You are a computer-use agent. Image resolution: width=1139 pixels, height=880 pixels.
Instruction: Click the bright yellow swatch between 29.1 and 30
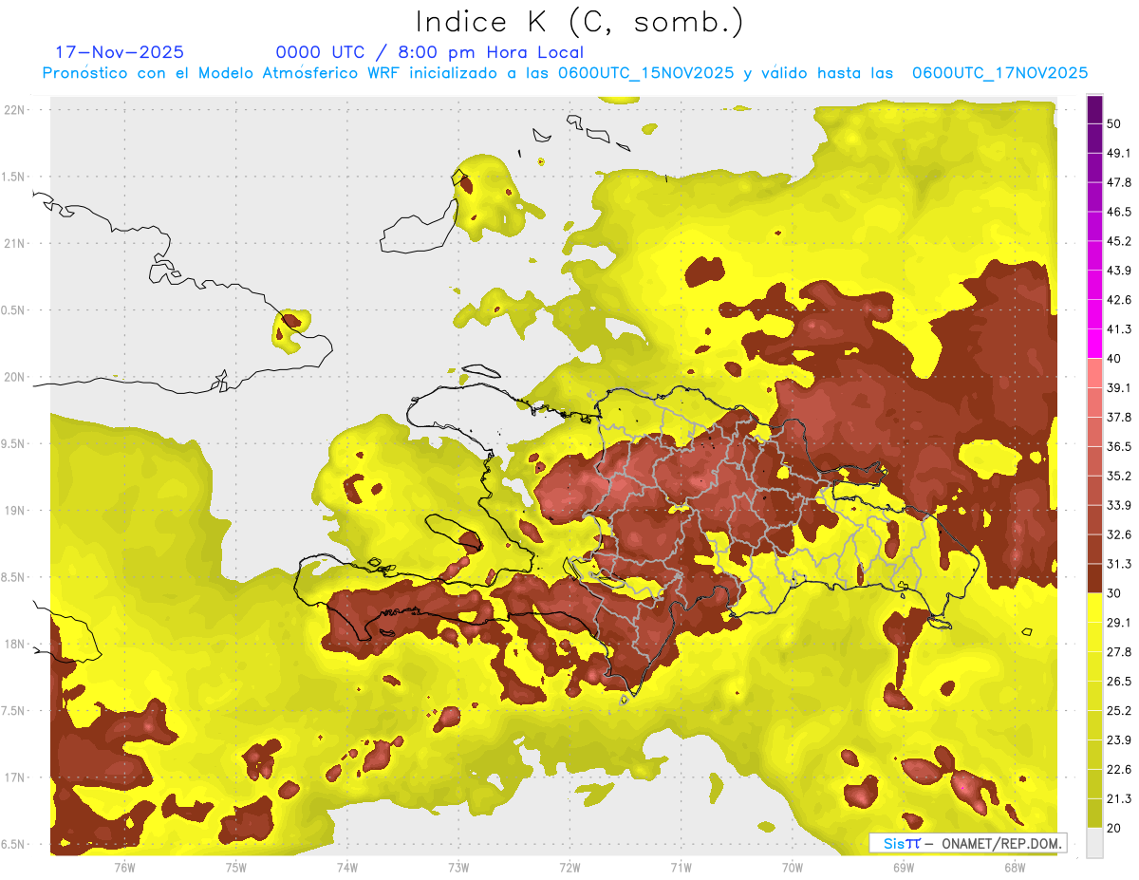1094,608
